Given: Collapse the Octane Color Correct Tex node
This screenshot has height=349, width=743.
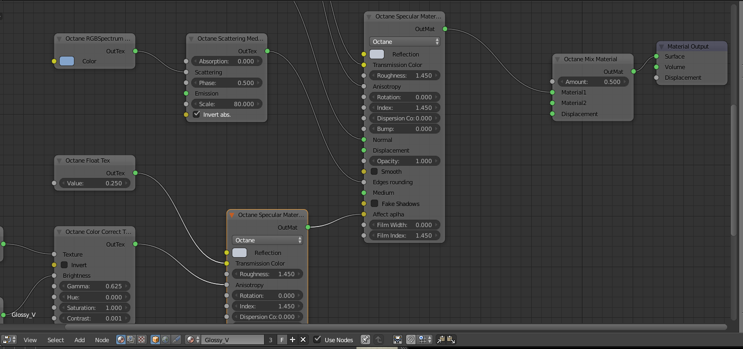Looking at the screenshot, I should pyautogui.click(x=60, y=232).
